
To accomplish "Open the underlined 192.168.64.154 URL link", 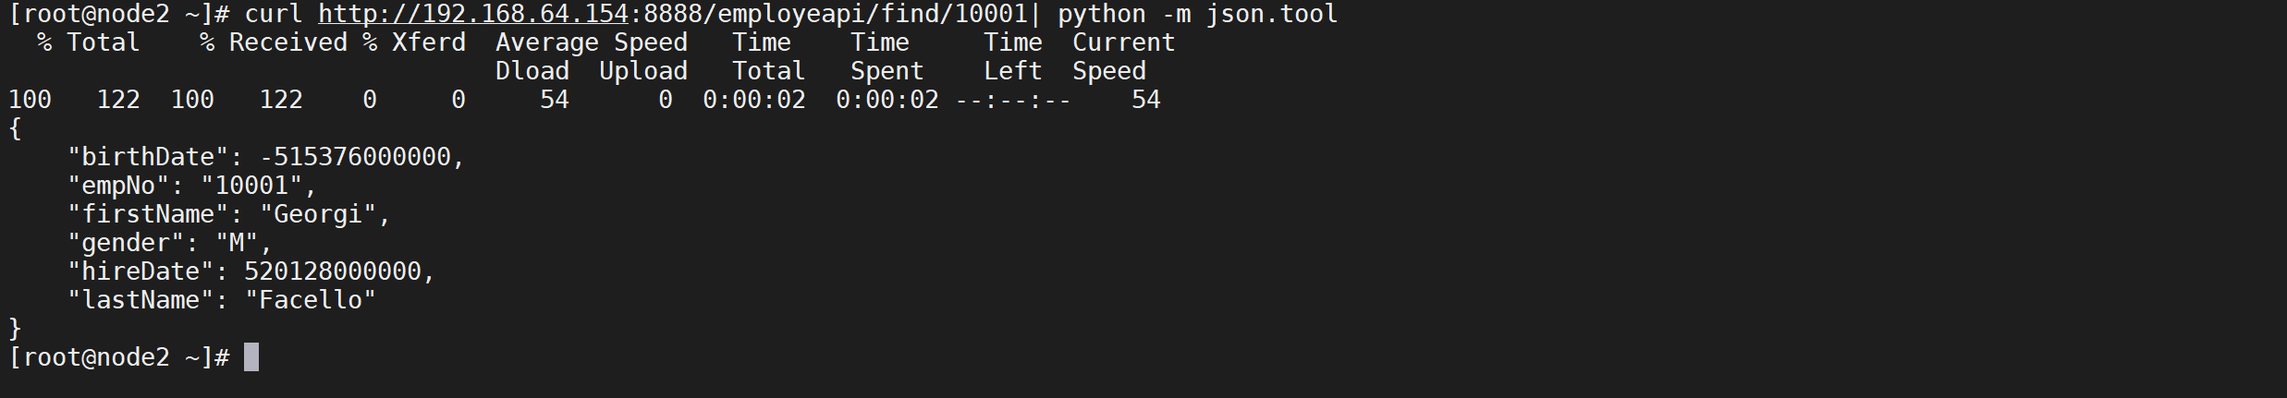I will pyautogui.click(x=472, y=15).
